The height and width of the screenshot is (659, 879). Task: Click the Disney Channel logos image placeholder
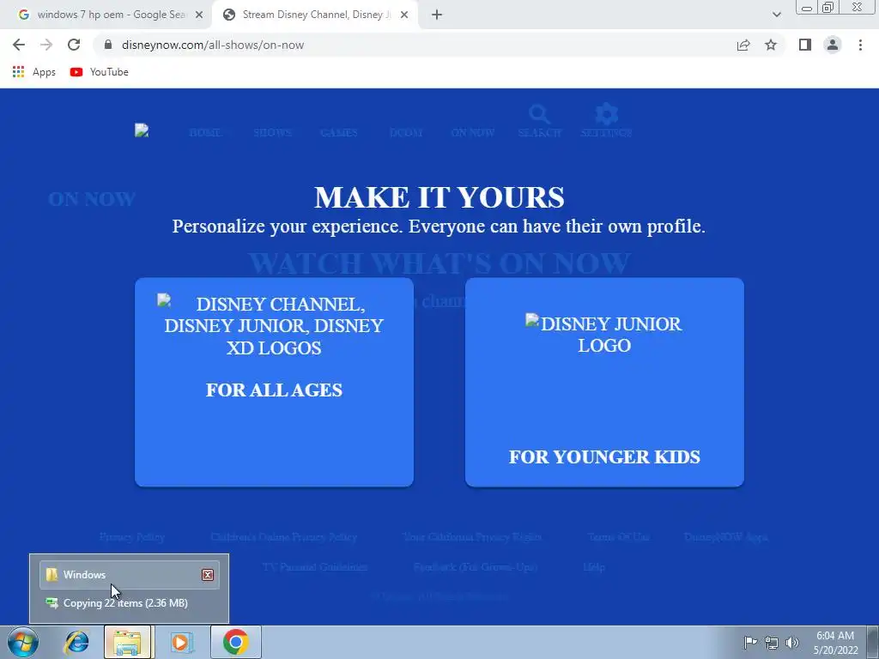[x=274, y=325]
